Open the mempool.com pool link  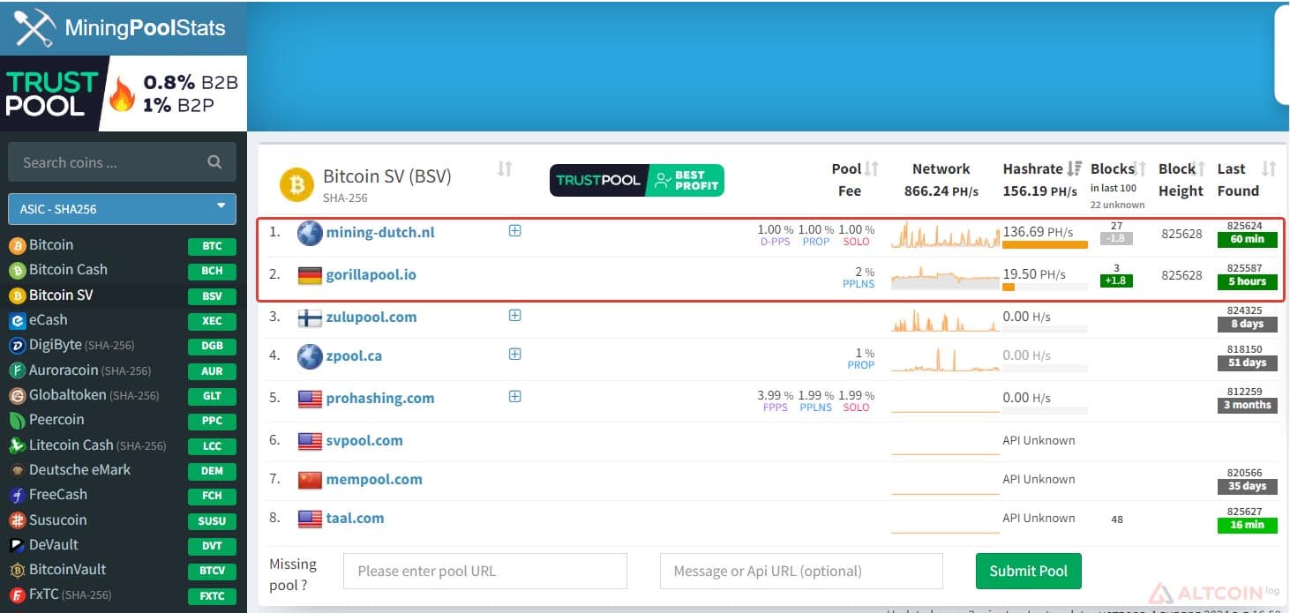[374, 479]
